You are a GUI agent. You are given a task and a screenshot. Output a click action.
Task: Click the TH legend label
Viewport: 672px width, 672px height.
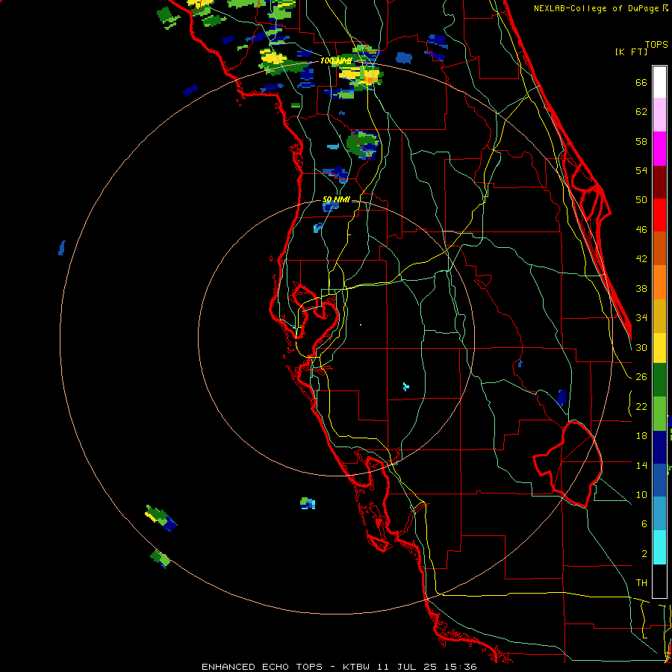point(641,583)
